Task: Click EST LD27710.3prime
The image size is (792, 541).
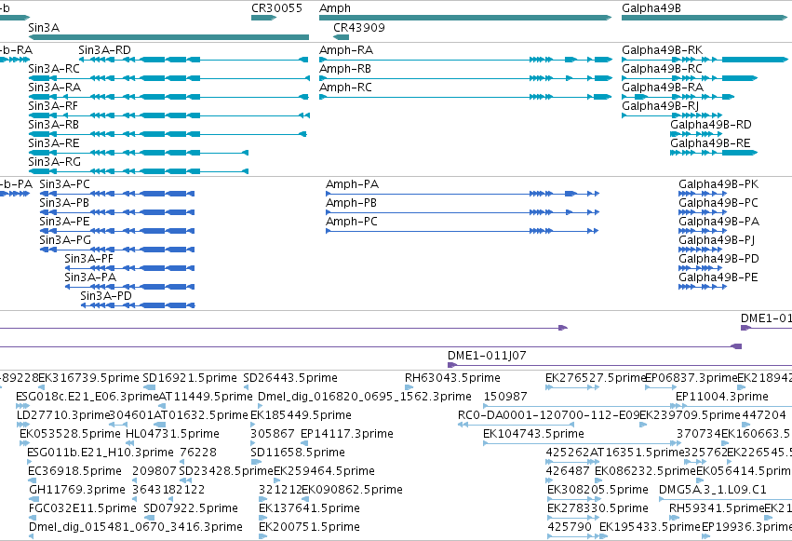Action: tap(23, 425)
